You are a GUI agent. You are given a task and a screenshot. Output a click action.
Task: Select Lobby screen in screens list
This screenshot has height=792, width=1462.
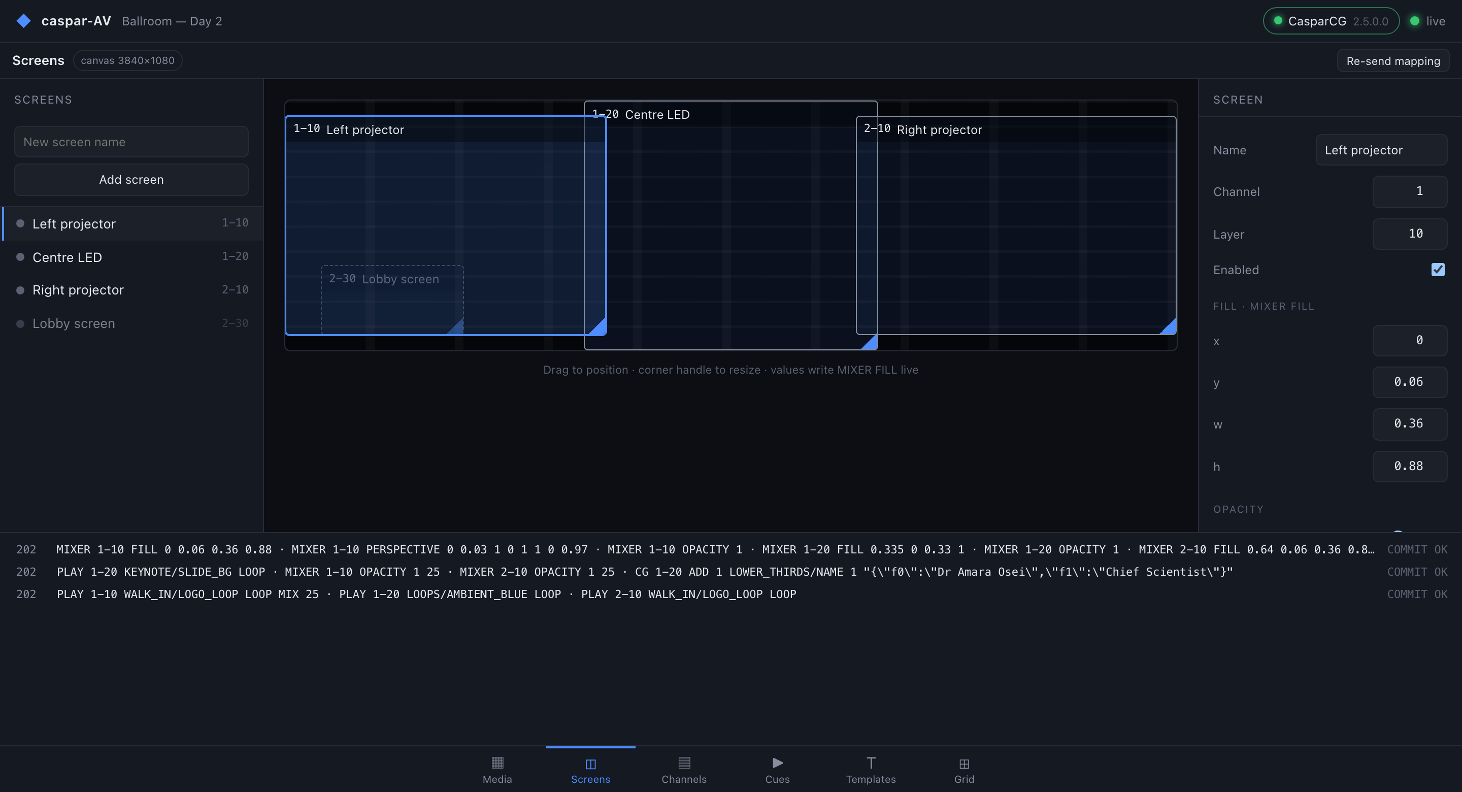(132, 323)
